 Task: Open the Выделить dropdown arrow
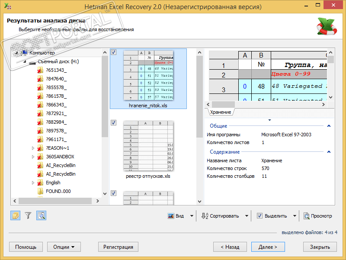(295, 216)
